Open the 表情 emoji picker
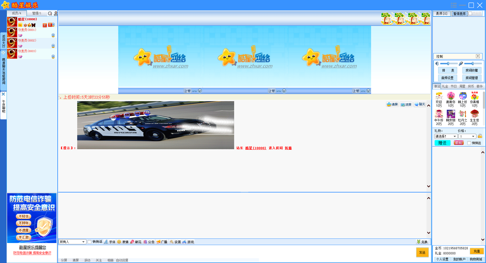The height and width of the screenshot is (263, 486). (x=119, y=242)
